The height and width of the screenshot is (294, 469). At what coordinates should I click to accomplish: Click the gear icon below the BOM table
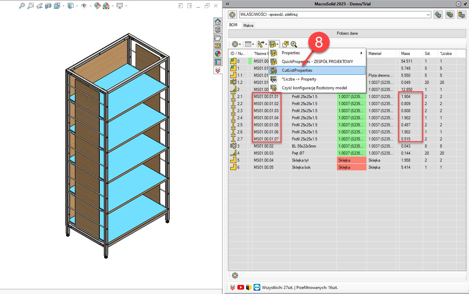pos(235,275)
